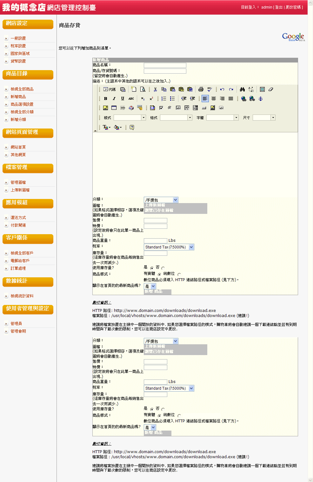Click the anchor icon in editor toolbar
The height and width of the screenshot is (482, 313).
[x=261, y=99]
